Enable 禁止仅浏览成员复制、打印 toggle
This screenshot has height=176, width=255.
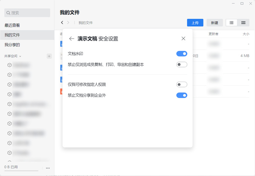click(182, 65)
